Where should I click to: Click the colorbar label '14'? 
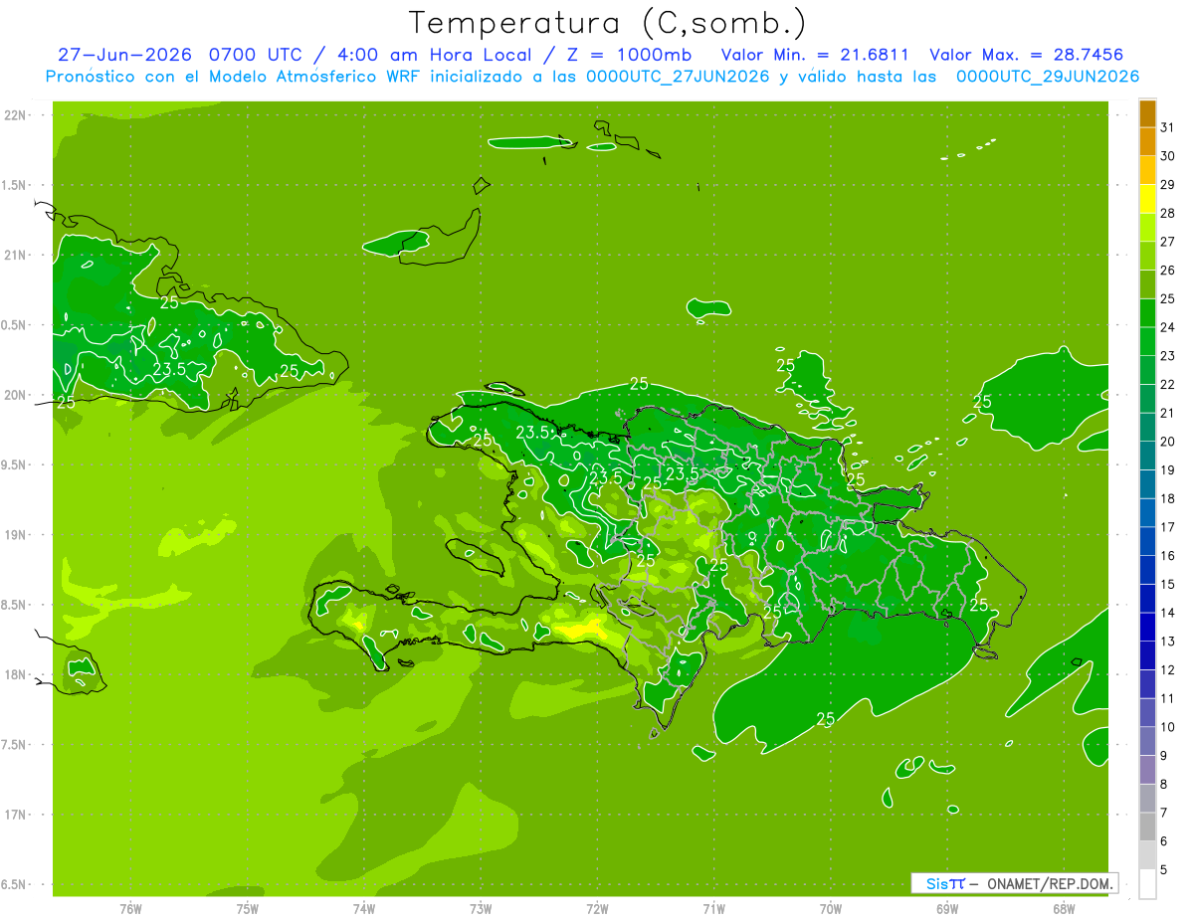point(1168,613)
